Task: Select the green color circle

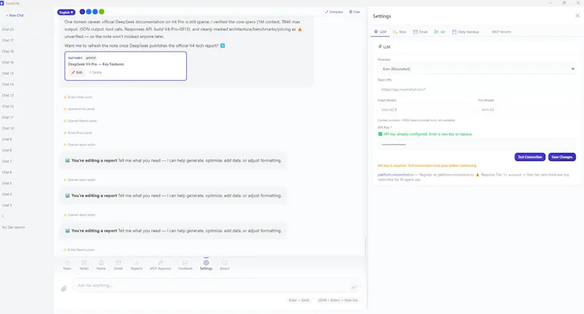Action: coord(101,12)
